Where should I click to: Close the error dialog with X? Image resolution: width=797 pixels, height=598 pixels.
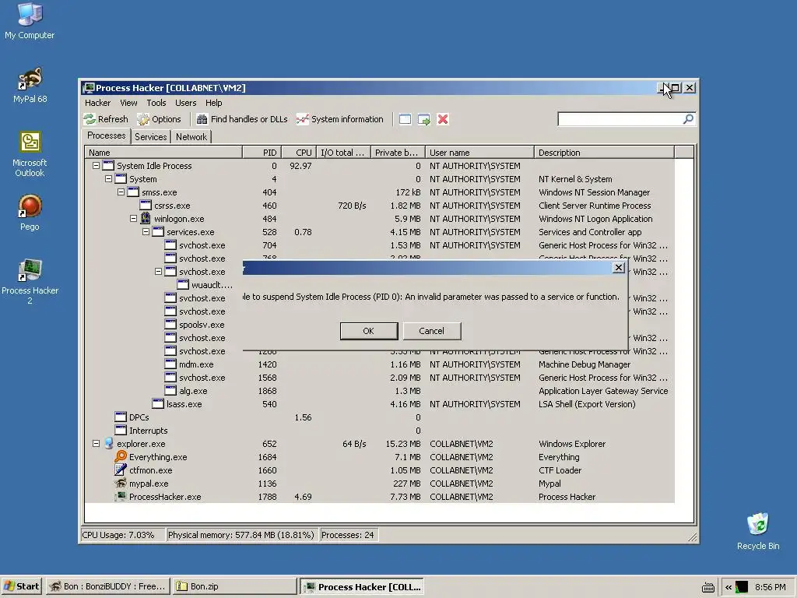pos(618,268)
